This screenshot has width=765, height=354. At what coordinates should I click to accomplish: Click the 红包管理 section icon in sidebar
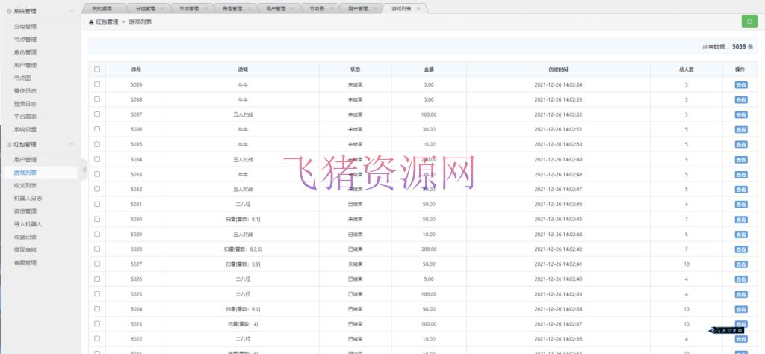point(9,144)
